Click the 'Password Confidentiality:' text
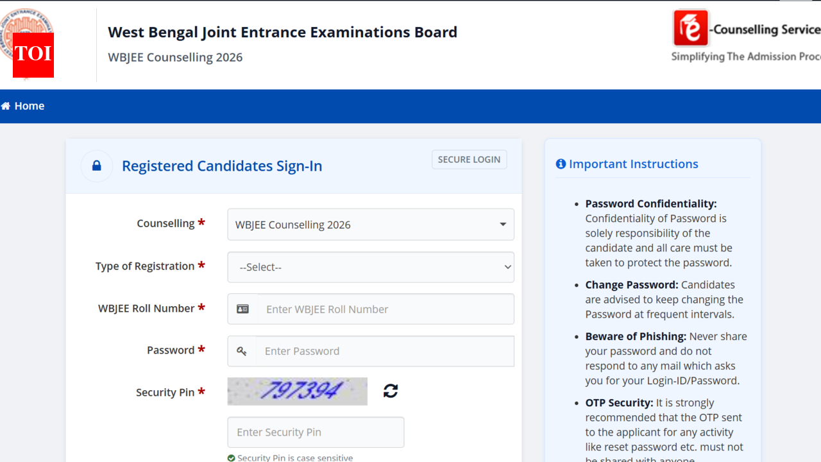821x462 pixels. click(651, 204)
